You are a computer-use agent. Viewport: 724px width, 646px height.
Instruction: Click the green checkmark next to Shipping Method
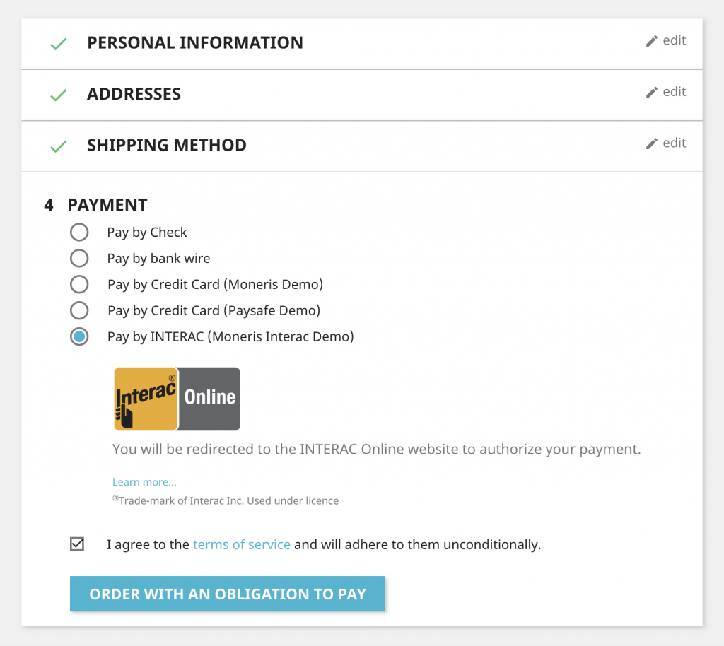pos(59,146)
